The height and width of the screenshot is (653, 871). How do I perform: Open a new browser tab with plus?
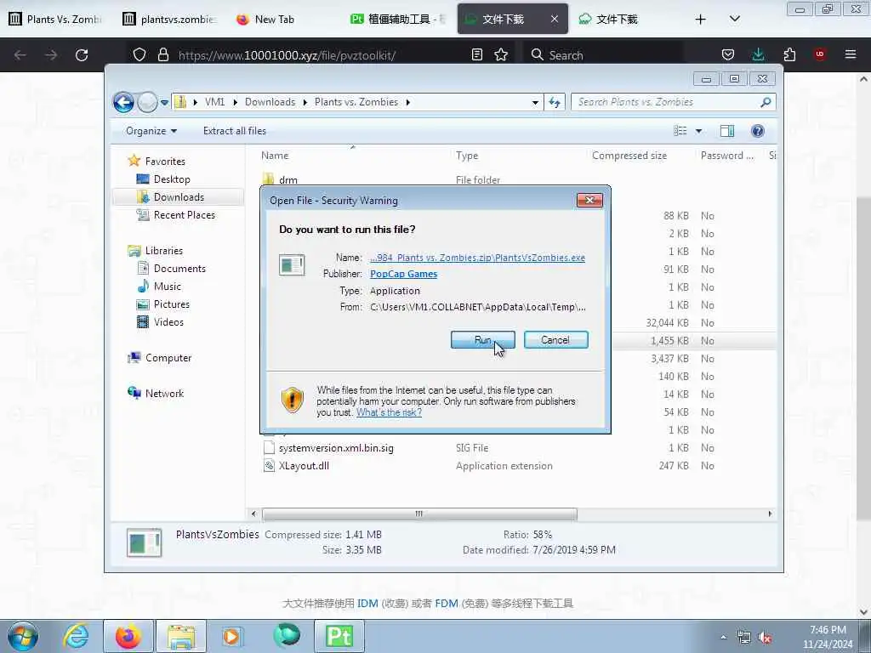[701, 20]
